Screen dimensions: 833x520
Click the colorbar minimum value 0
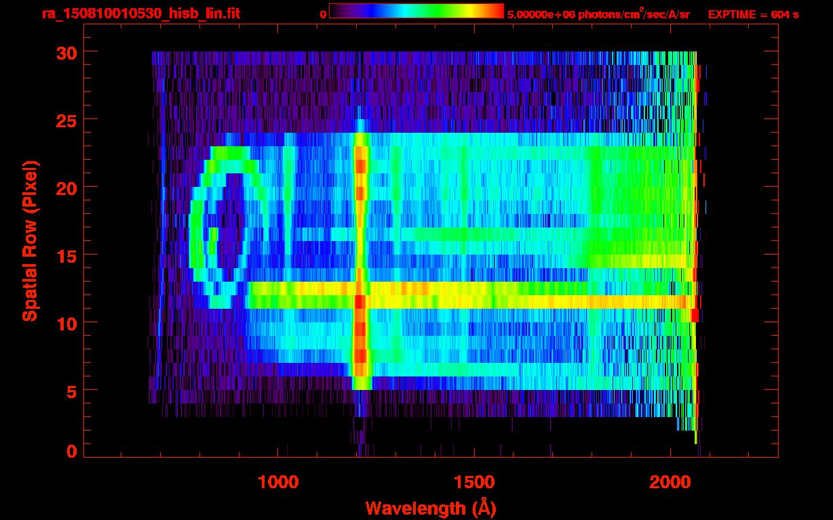(x=323, y=14)
